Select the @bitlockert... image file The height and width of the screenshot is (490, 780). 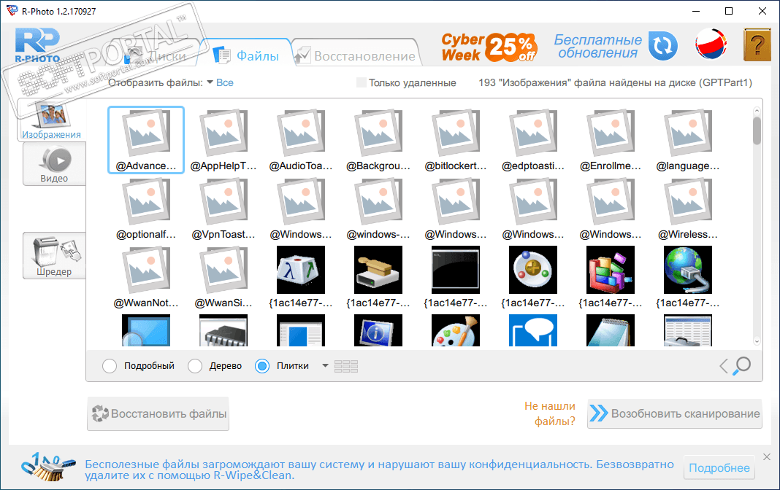[x=456, y=140]
